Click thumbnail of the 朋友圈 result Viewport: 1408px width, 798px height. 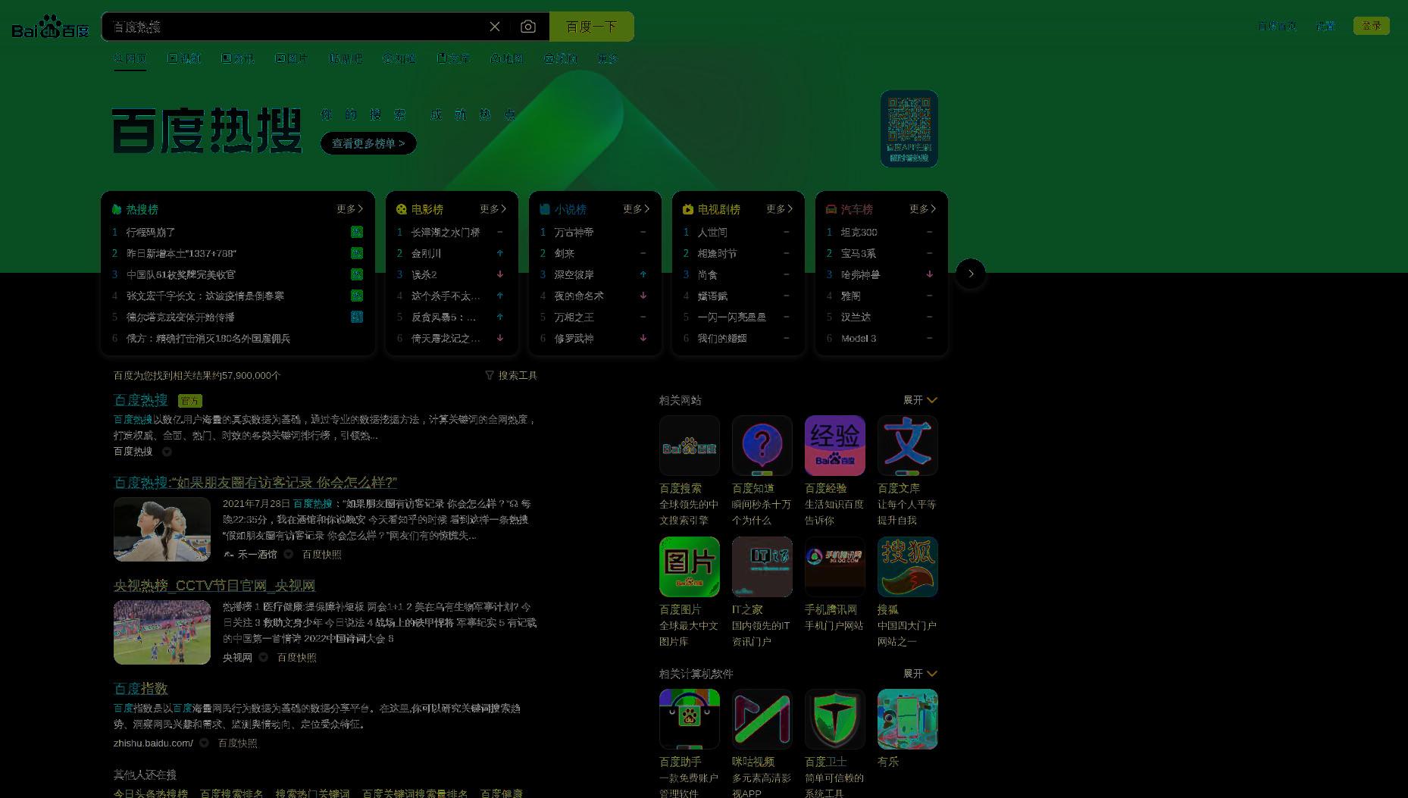[162, 529]
